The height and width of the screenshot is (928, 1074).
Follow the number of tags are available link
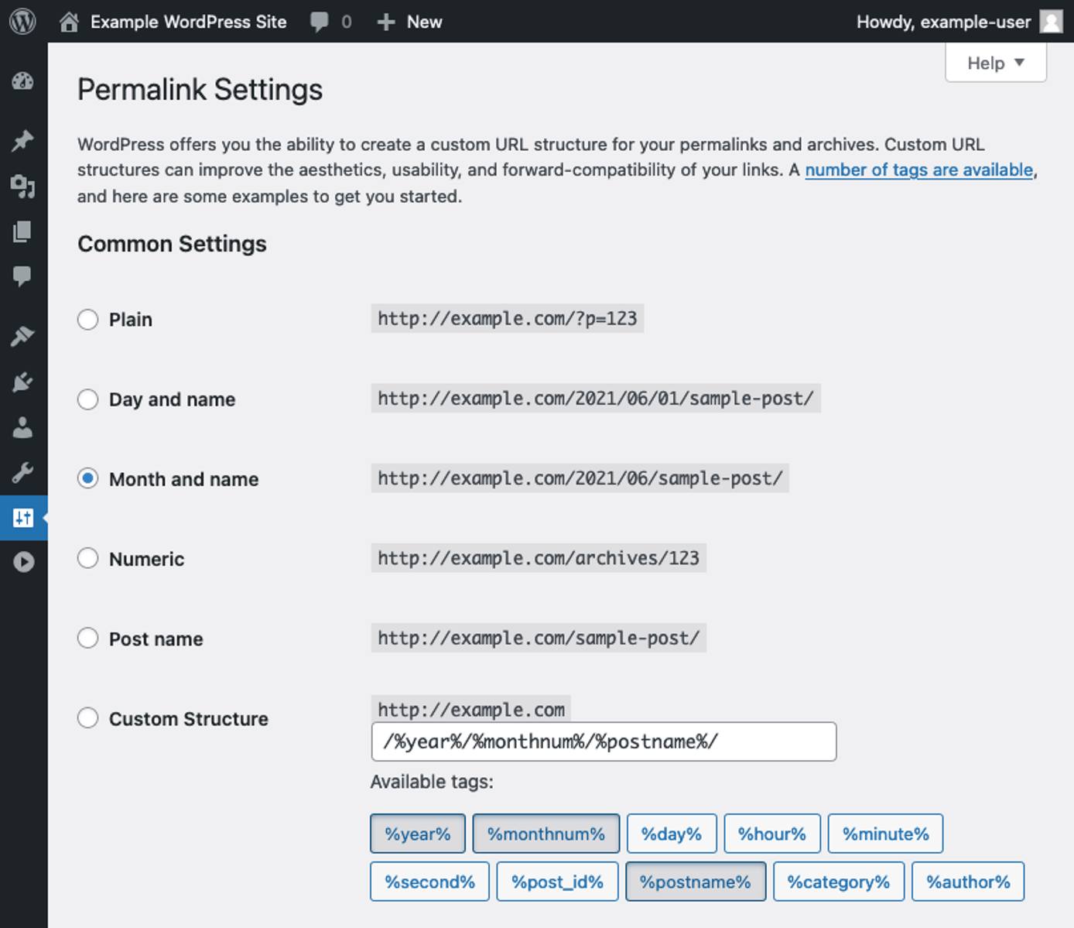pyautogui.click(x=919, y=170)
